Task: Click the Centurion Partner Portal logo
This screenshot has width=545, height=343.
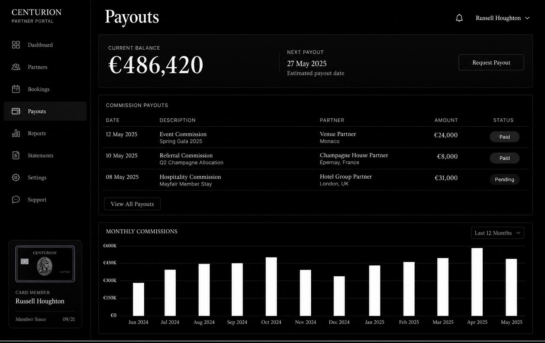Action: 36,16
